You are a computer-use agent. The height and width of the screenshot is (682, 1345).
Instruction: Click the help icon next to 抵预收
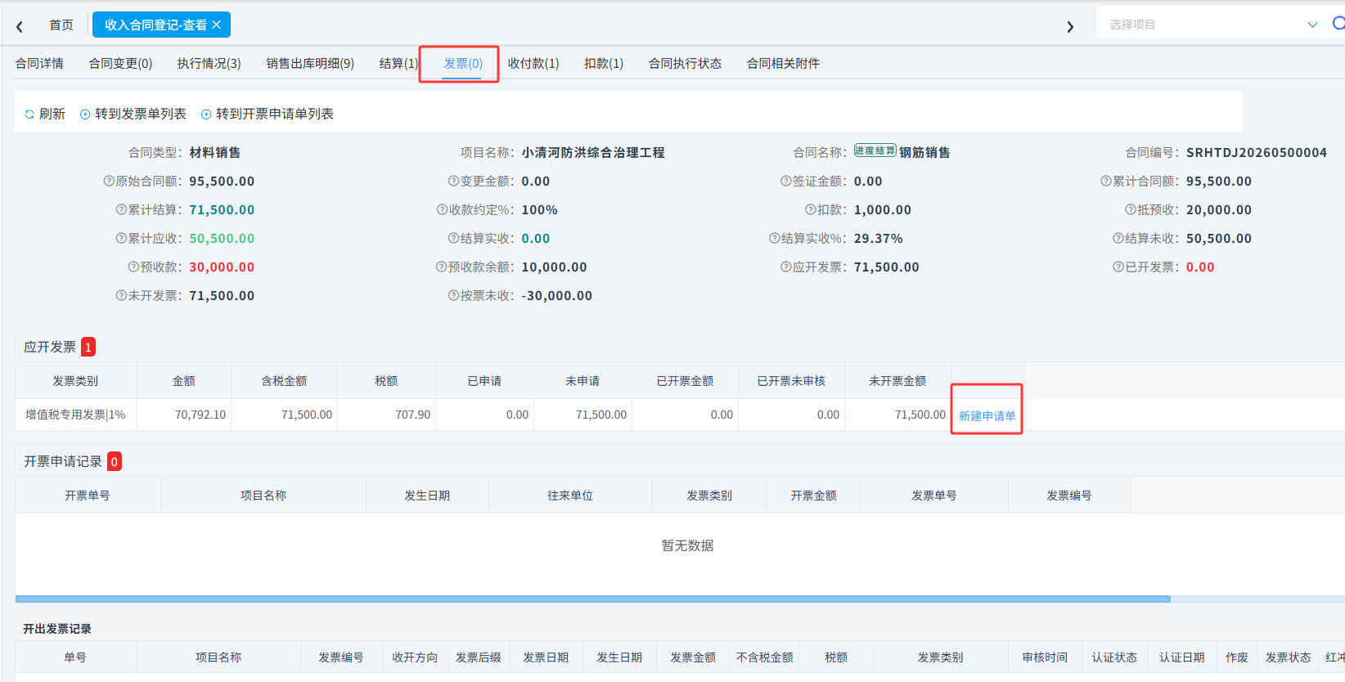pyautogui.click(x=1131, y=209)
